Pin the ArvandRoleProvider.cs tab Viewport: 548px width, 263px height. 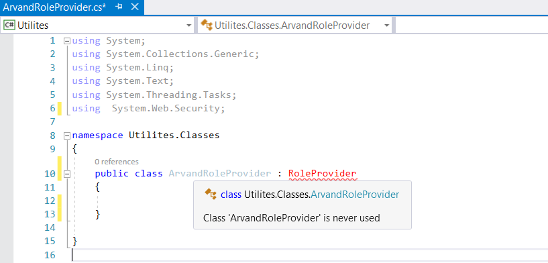pyautogui.click(x=119, y=7)
